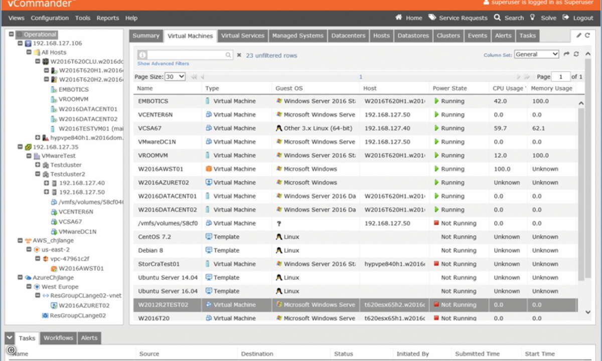This screenshot has width=602, height=361.
Task: Click the question mark OS icon in /vmfs/volumes row
Action: coord(279,223)
